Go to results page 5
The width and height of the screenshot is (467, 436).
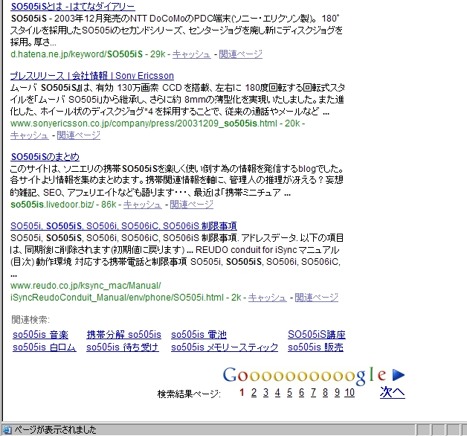coord(289,393)
